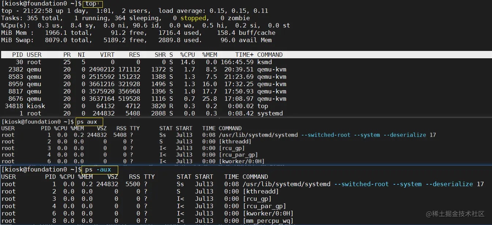The width and height of the screenshot is (492, 225).
Task: Click the 14.6 %CPU value of ksmd
Action: 188,62
